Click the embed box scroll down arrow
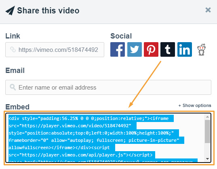217x169 pixels. point(207,159)
